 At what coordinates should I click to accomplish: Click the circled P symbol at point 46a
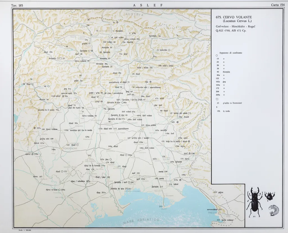point(150,82)
